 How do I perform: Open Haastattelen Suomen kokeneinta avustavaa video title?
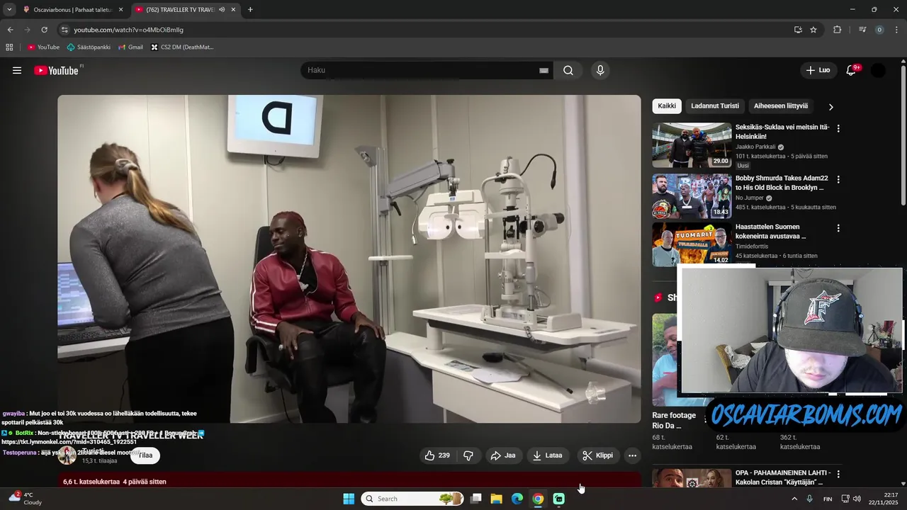[x=772, y=232]
